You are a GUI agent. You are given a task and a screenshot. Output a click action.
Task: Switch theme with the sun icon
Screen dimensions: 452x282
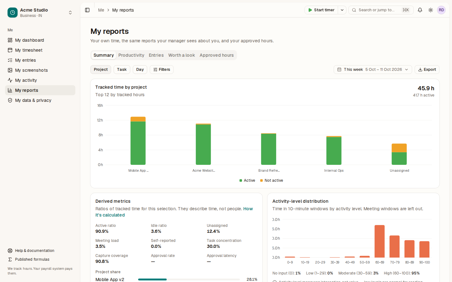431,10
